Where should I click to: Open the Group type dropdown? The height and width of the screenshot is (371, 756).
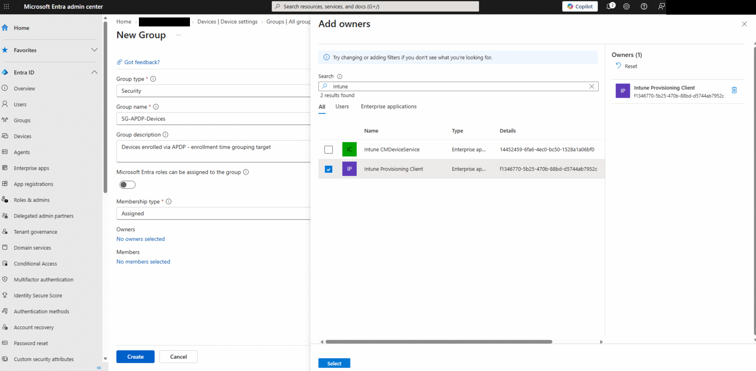213,91
